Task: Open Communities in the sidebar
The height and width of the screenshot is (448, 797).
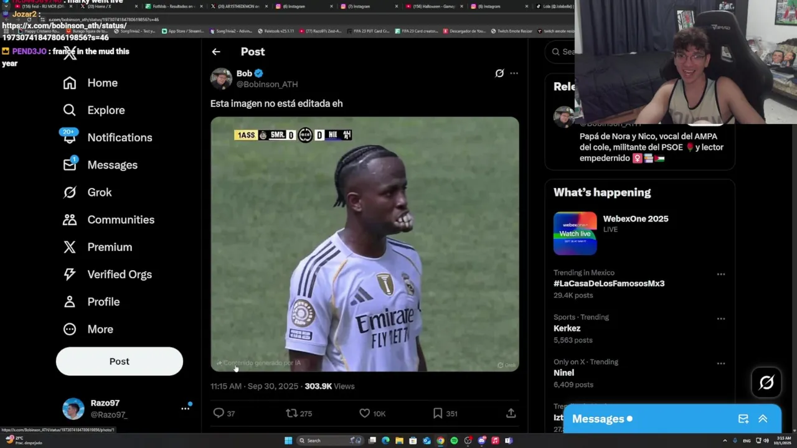Action: (109, 220)
